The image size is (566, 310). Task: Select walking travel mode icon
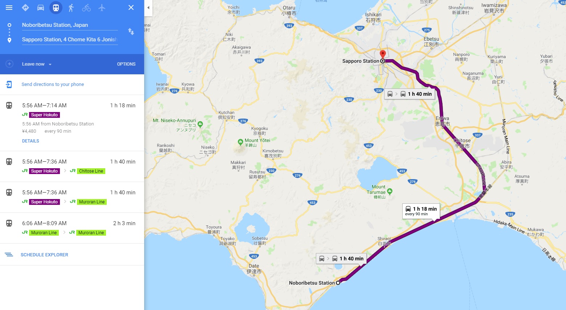[71, 8]
